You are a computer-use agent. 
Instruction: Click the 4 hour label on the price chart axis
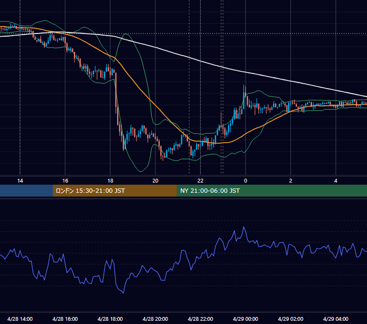click(336, 181)
